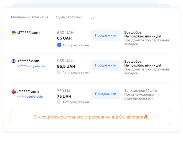The width and height of the screenshot is (183, 145).
Task: Click Все добре status in d*****.com row
Action: click(x=133, y=32)
